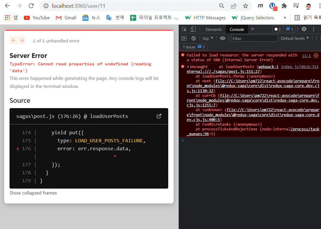Reload the current page
The width and height of the screenshot is (321, 229).
pos(31,6)
